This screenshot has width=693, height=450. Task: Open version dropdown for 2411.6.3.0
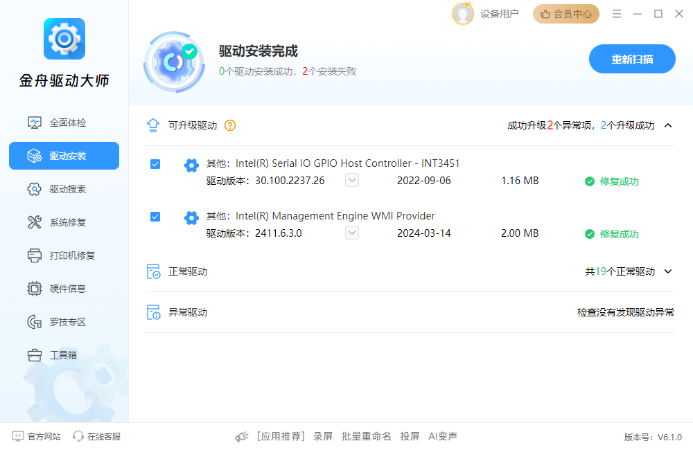[352, 233]
